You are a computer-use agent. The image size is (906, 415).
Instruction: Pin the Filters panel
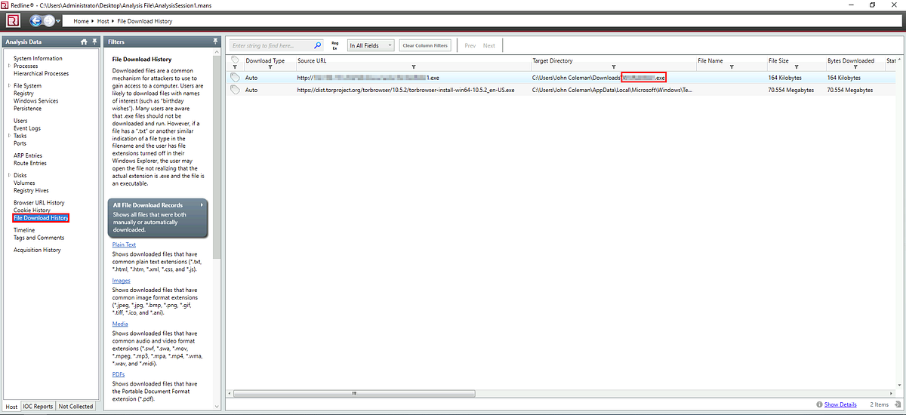(216, 41)
